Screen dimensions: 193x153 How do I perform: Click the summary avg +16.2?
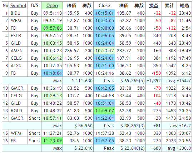180,126
